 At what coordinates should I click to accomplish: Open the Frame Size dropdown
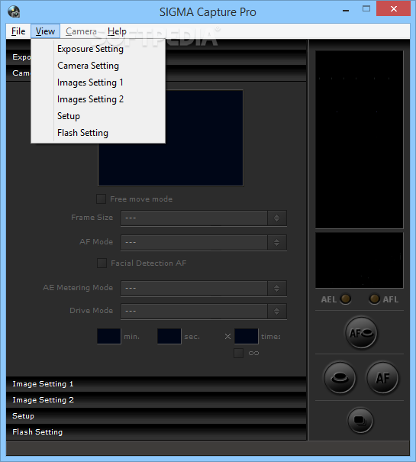click(204, 218)
